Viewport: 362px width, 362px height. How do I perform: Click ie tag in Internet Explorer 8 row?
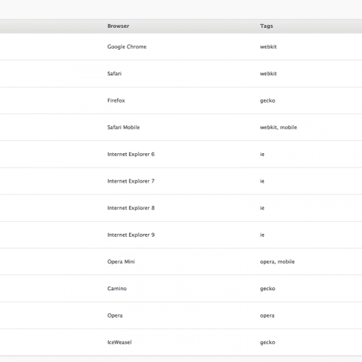[262, 208]
